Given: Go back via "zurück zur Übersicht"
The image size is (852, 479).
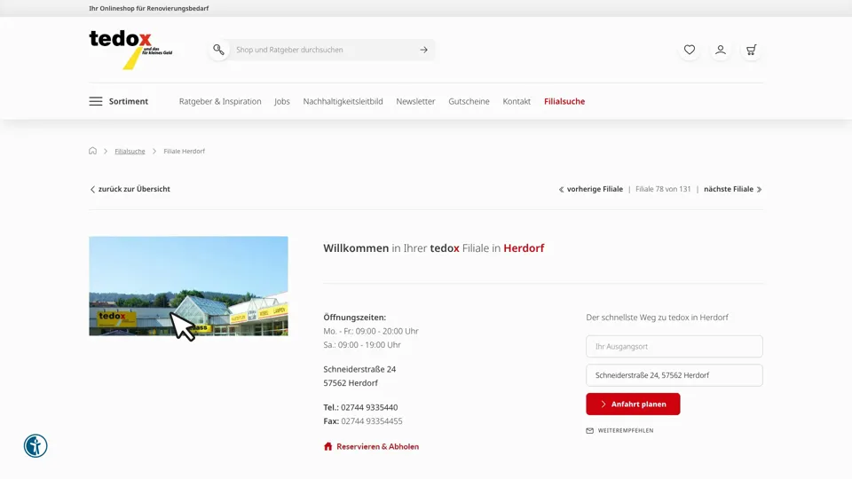Looking at the screenshot, I should 130,189.
